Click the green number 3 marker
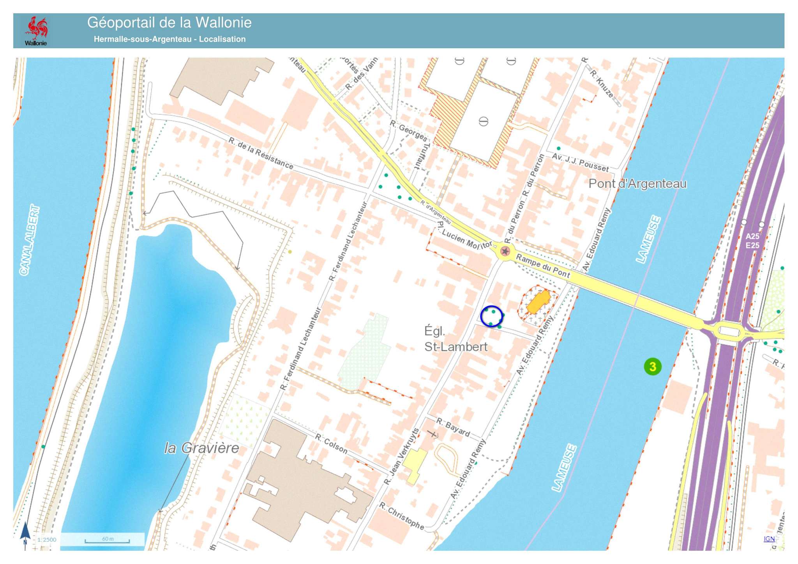This screenshot has height=564, width=798. 653,367
